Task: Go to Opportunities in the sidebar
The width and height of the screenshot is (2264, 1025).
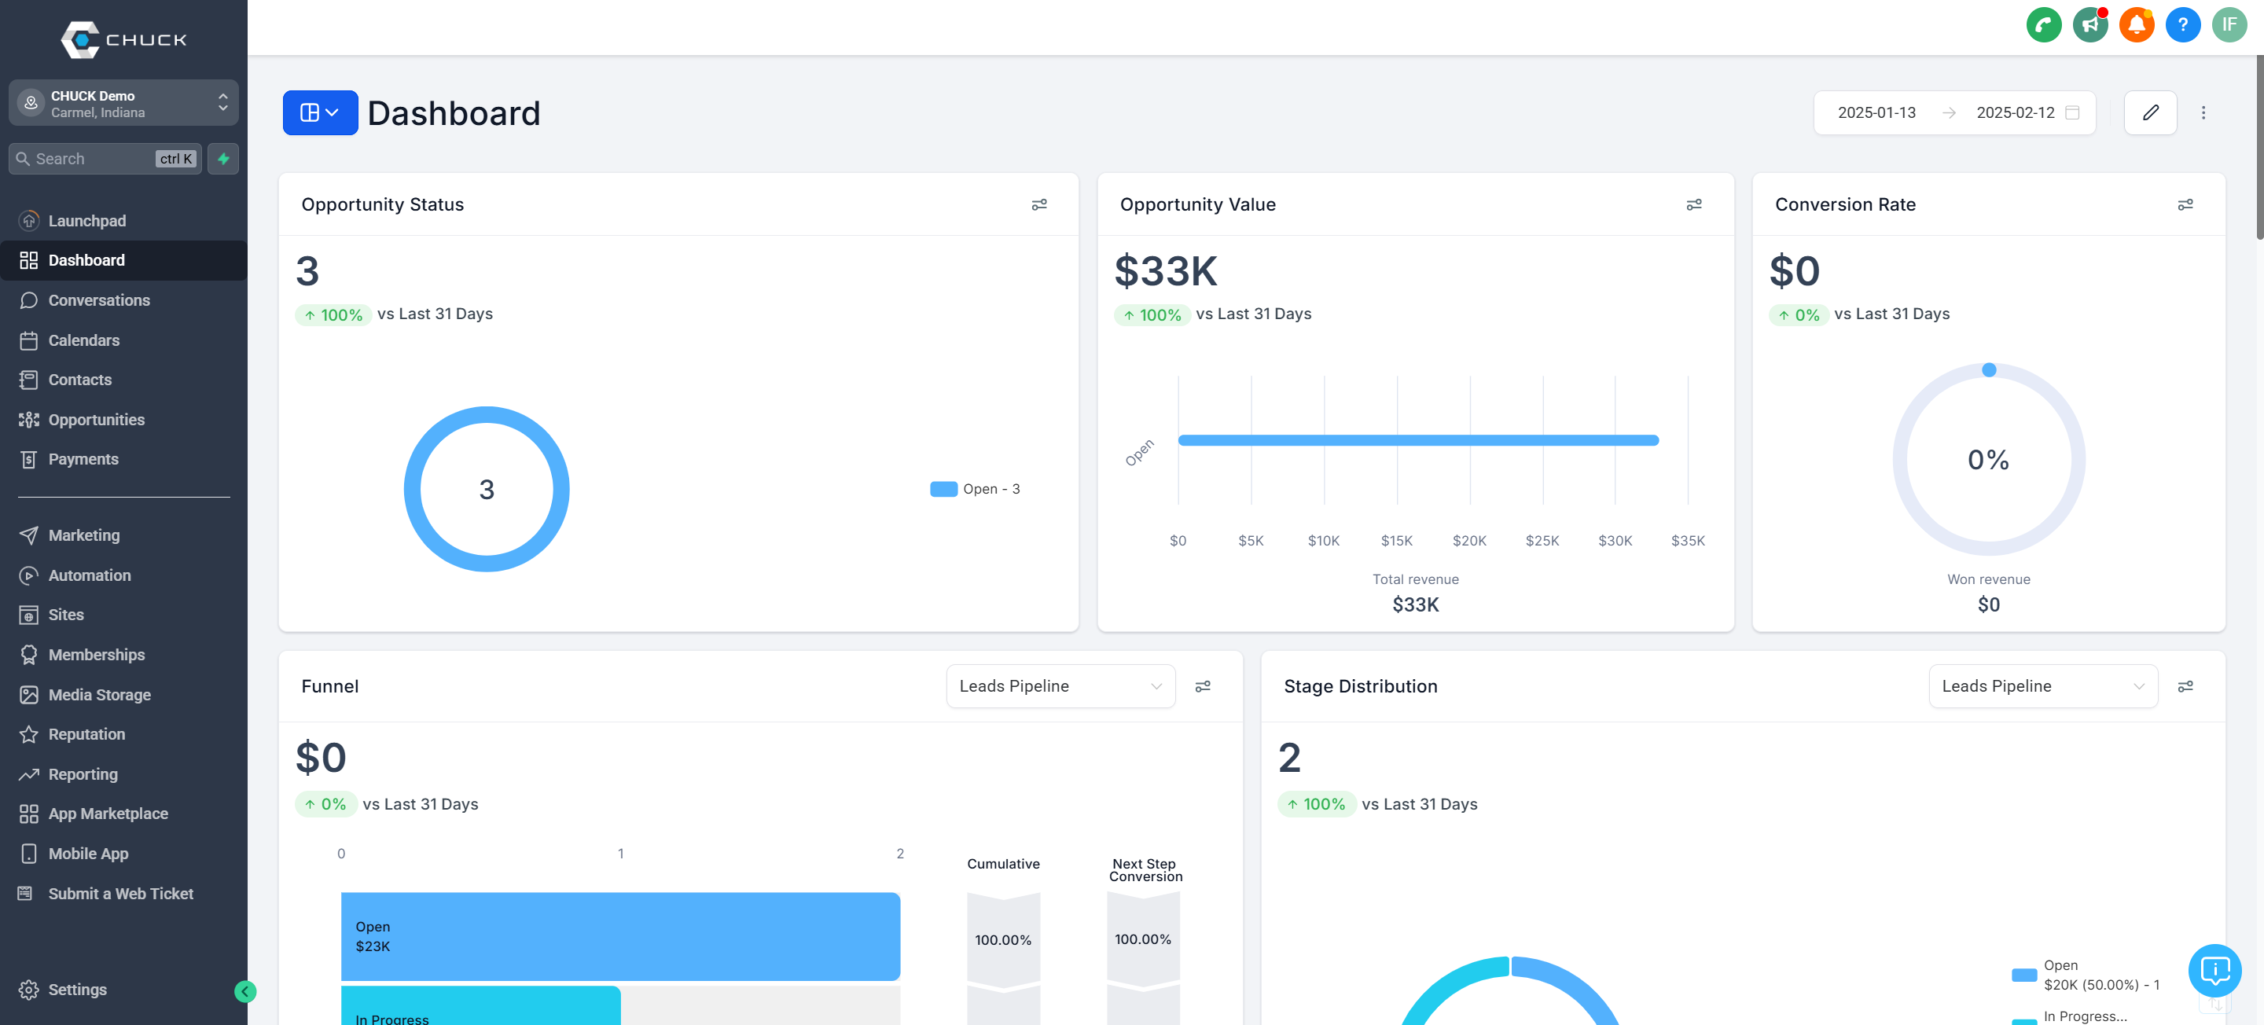Action: point(96,421)
